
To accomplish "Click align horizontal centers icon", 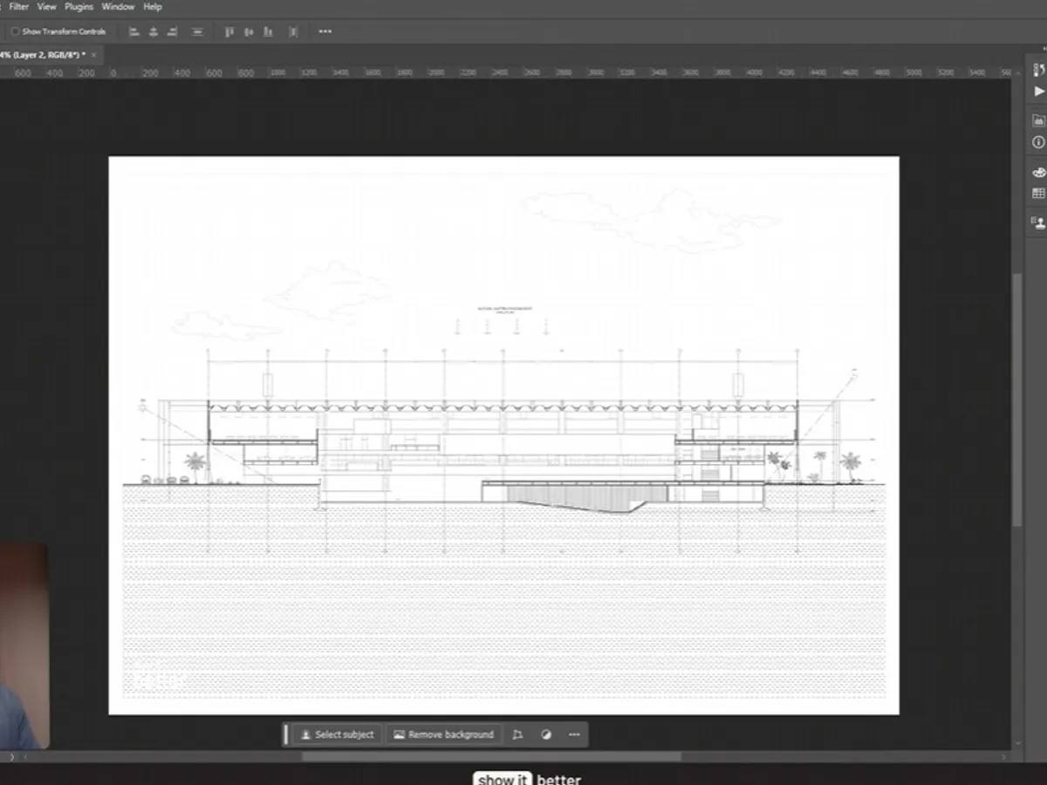I will [154, 31].
